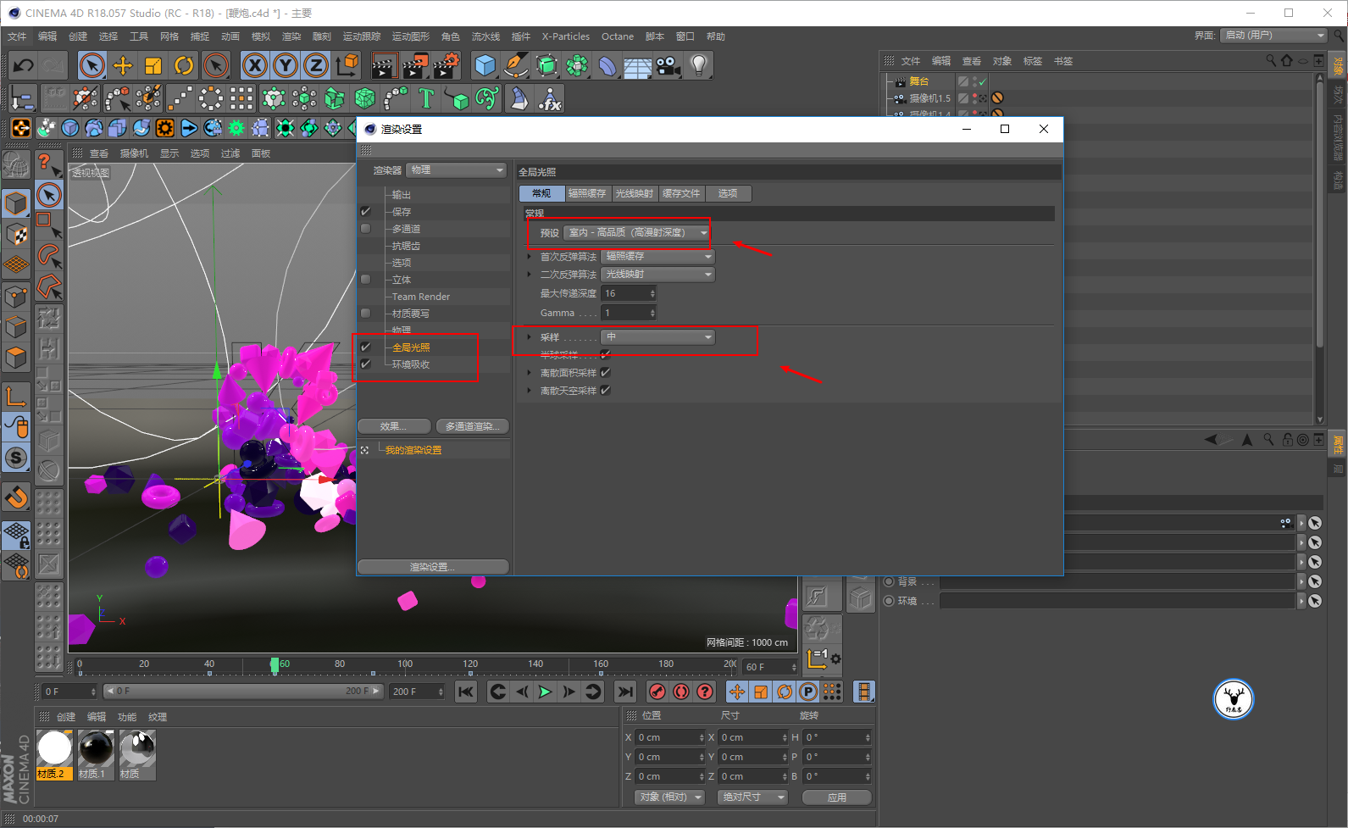Viewport: 1348px width, 828px height.
Task: Click the Render to Picture Viewer icon
Action: tap(415, 65)
